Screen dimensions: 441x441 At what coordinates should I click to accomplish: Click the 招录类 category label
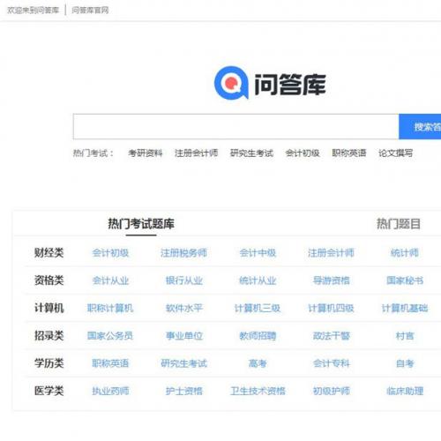[49, 335]
